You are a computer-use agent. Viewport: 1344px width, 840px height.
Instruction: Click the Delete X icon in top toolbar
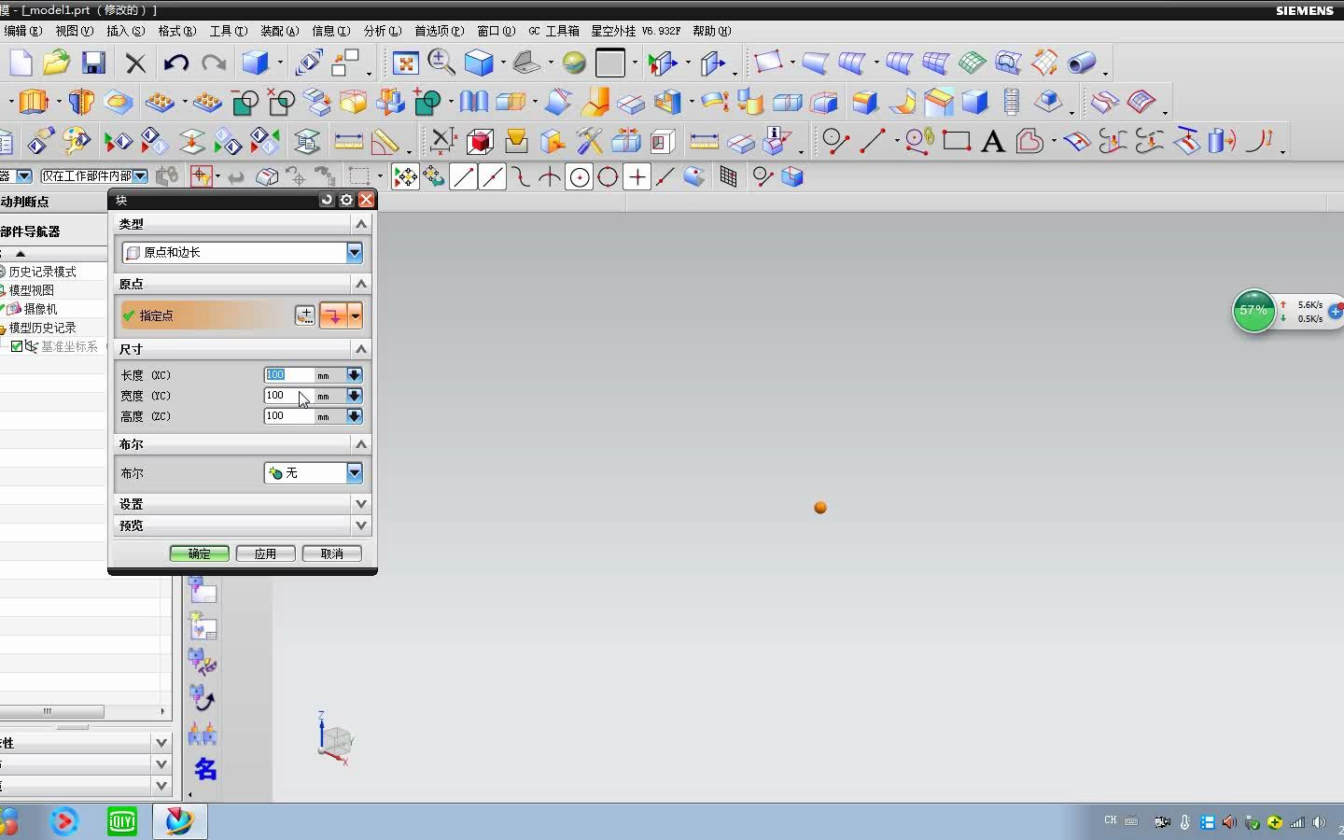click(136, 63)
